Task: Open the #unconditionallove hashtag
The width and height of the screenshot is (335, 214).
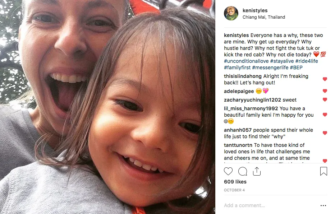Action: (246, 61)
